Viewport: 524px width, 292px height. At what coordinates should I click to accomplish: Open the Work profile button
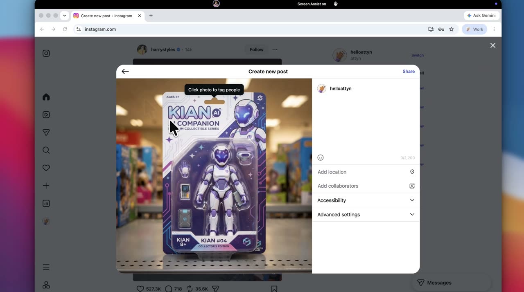(x=474, y=29)
